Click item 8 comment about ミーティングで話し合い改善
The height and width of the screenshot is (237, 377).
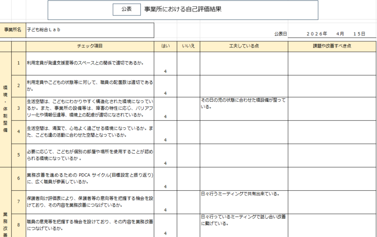pyautogui.click(x=244, y=220)
